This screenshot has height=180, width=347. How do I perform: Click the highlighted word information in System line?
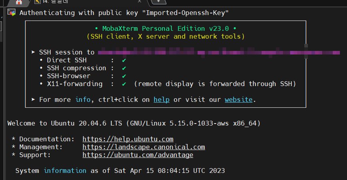coord(65,171)
